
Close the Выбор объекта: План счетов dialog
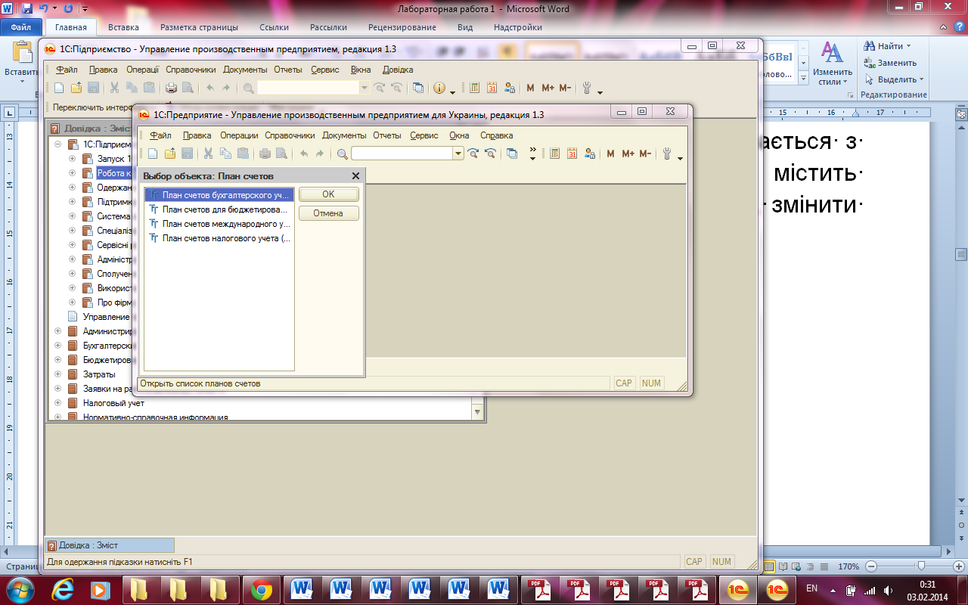(355, 175)
